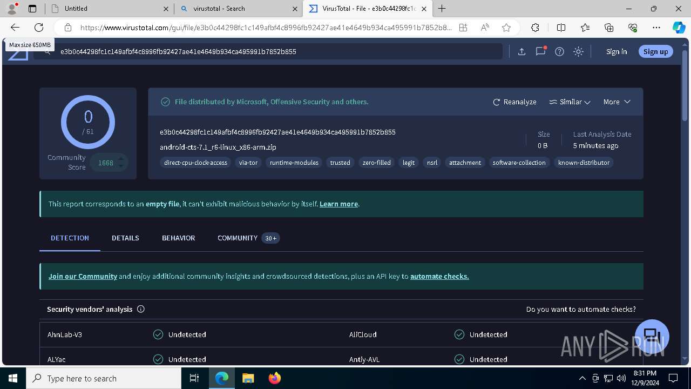Open the Collections icon

coord(609,28)
